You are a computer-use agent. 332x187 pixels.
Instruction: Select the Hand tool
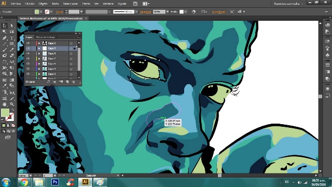[4, 104]
